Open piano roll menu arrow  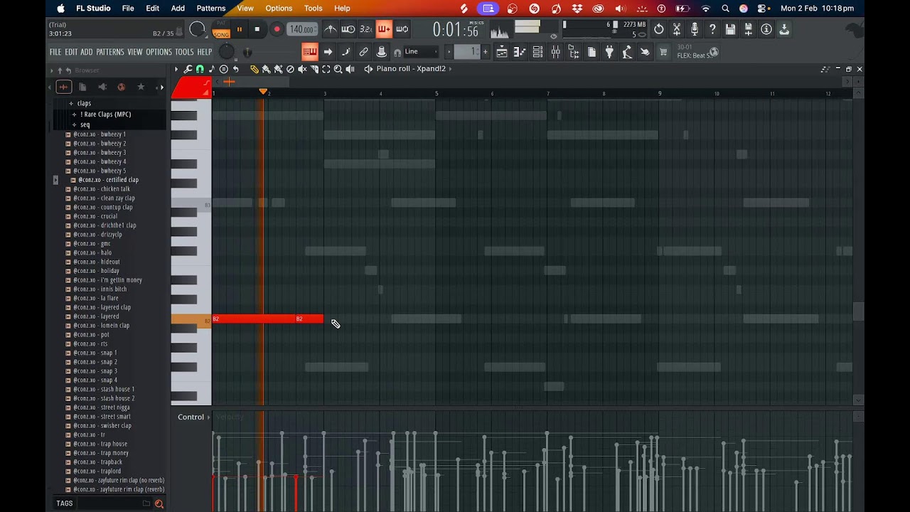pos(176,69)
